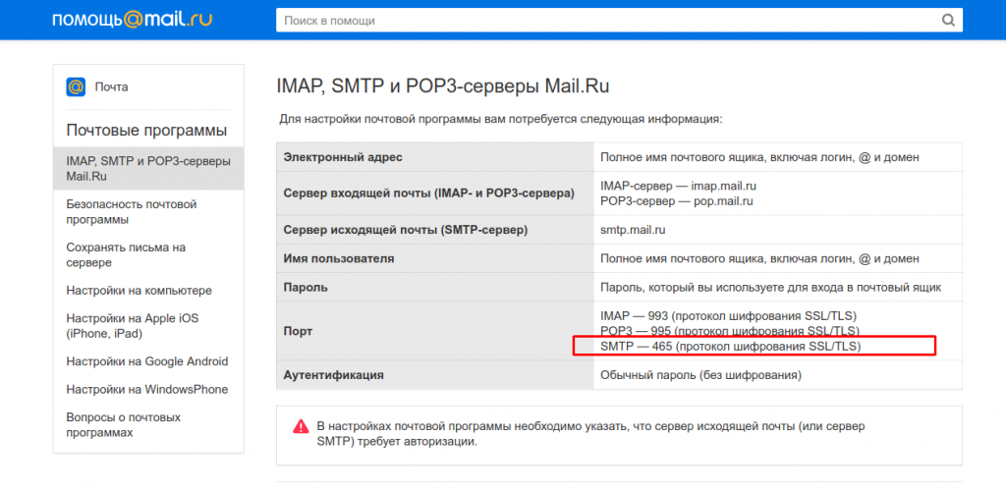Open Вопросы о почтовых программах
Viewport: 1006px width, 494px height.
(x=123, y=424)
